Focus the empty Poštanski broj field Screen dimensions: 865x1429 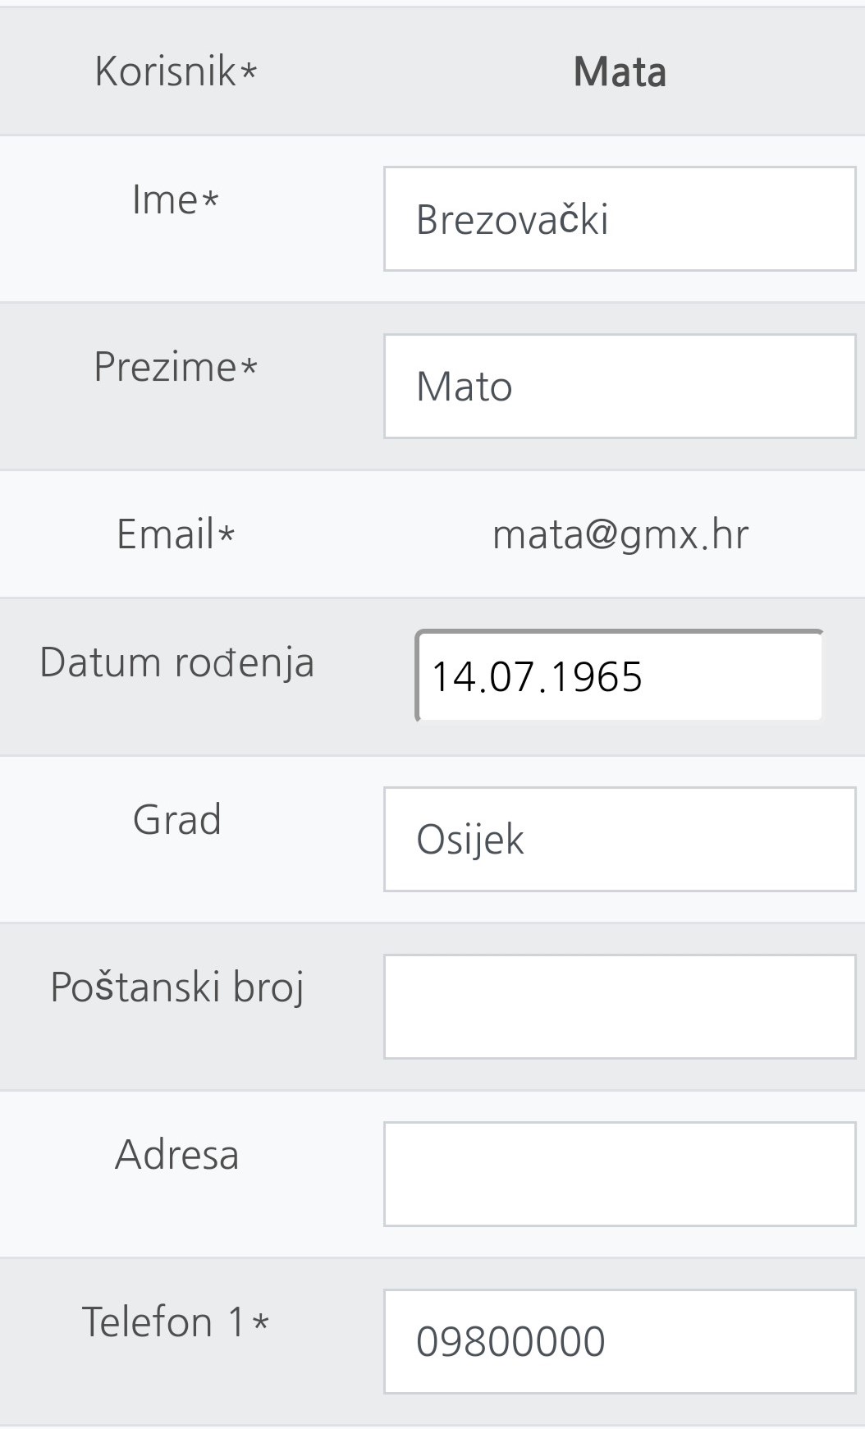point(620,1007)
